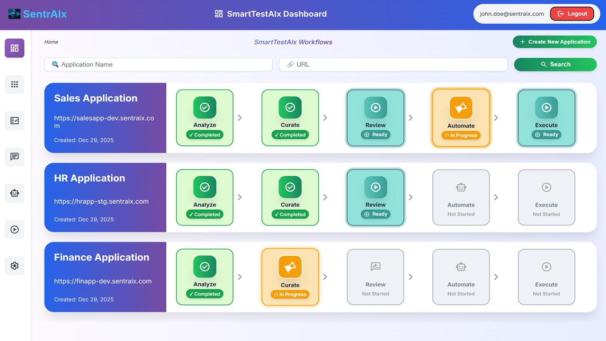606x341 pixels.
Task: Open the checklist sidebar icon
Action: (x=15, y=121)
